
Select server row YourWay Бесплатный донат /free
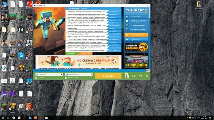(93, 34)
